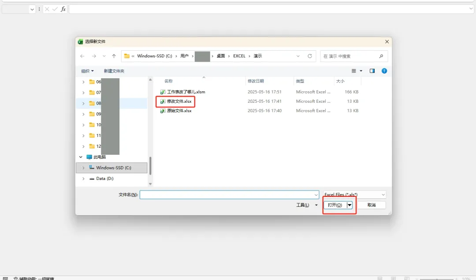Click Excel icon of 工作表改了哪儿.xlsm
This screenshot has height=280, width=476.
pos(163,92)
